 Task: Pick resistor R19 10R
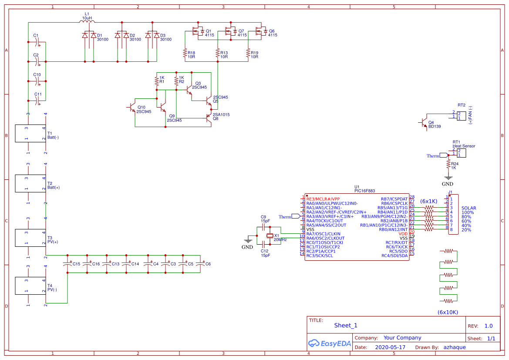[248, 54]
